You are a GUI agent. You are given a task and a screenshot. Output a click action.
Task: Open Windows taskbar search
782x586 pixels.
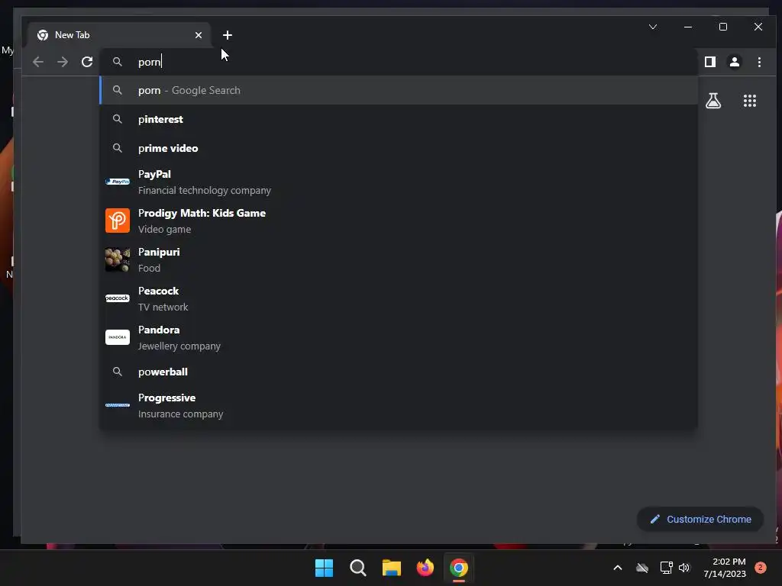[x=357, y=568]
